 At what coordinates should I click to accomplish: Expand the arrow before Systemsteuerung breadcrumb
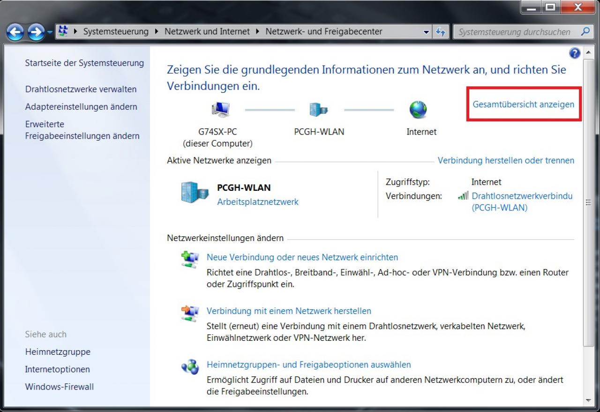point(75,32)
